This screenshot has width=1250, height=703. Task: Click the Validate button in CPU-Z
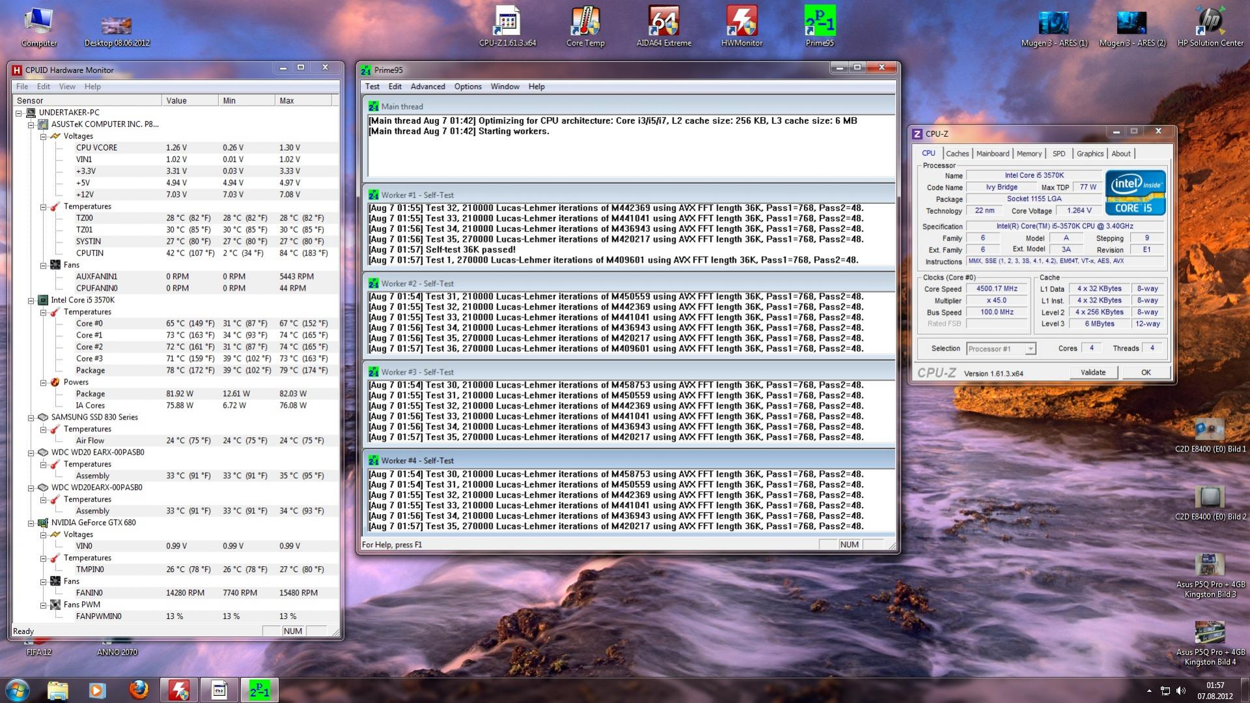1093,373
